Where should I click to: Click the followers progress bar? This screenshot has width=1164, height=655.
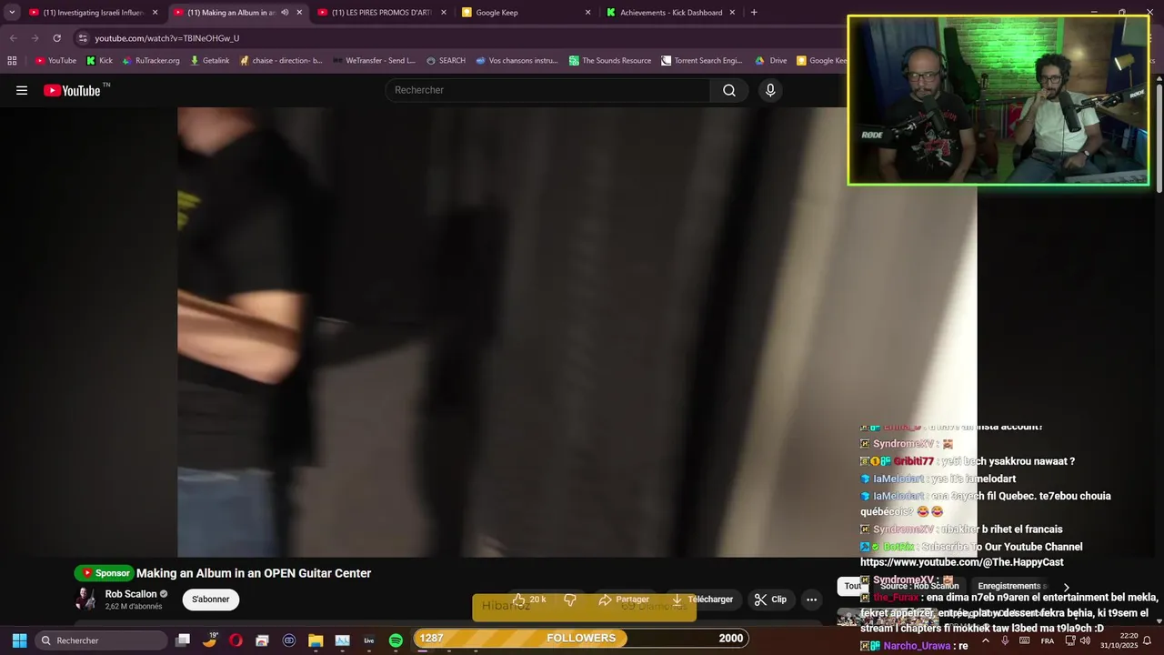coord(580,638)
